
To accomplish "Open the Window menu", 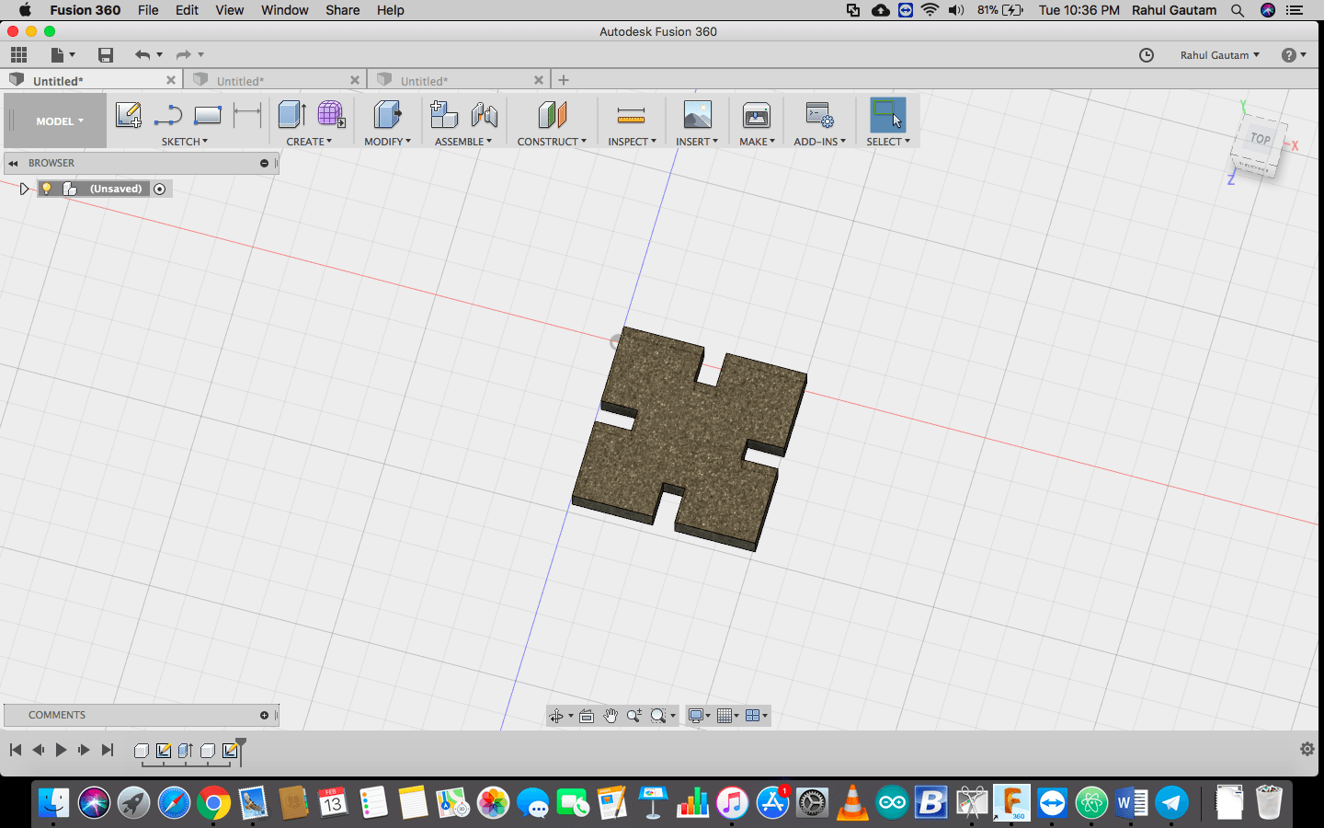I will click(284, 10).
